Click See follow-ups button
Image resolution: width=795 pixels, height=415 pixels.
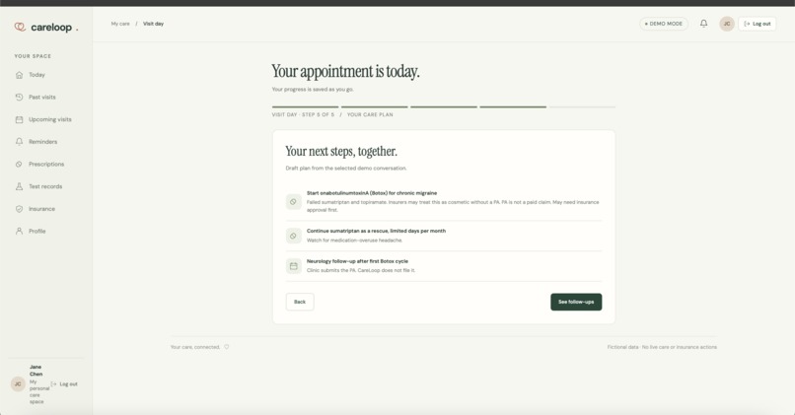pyautogui.click(x=576, y=302)
